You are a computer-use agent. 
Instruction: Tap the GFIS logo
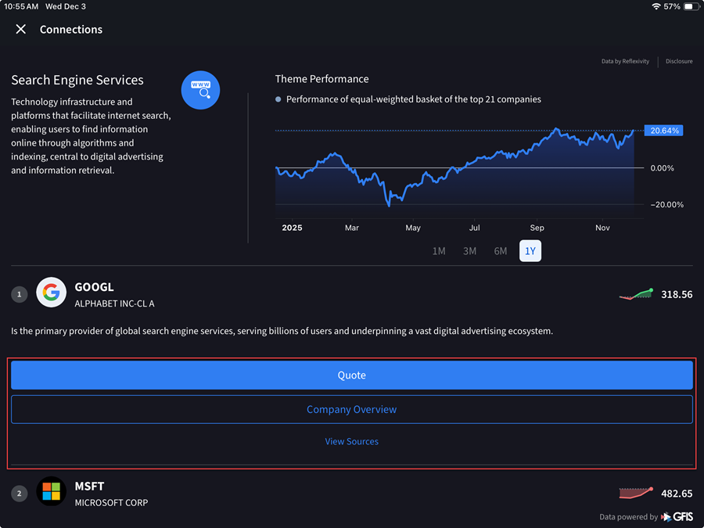(x=677, y=517)
